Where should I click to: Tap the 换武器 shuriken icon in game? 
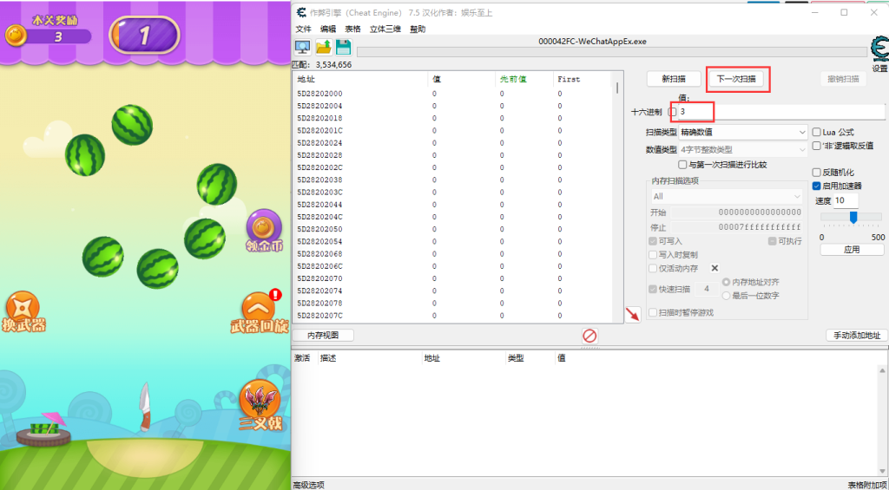click(23, 311)
